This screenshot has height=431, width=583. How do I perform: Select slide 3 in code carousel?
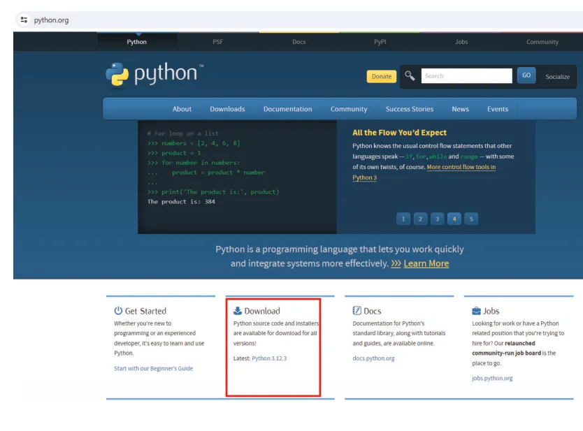tap(438, 219)
